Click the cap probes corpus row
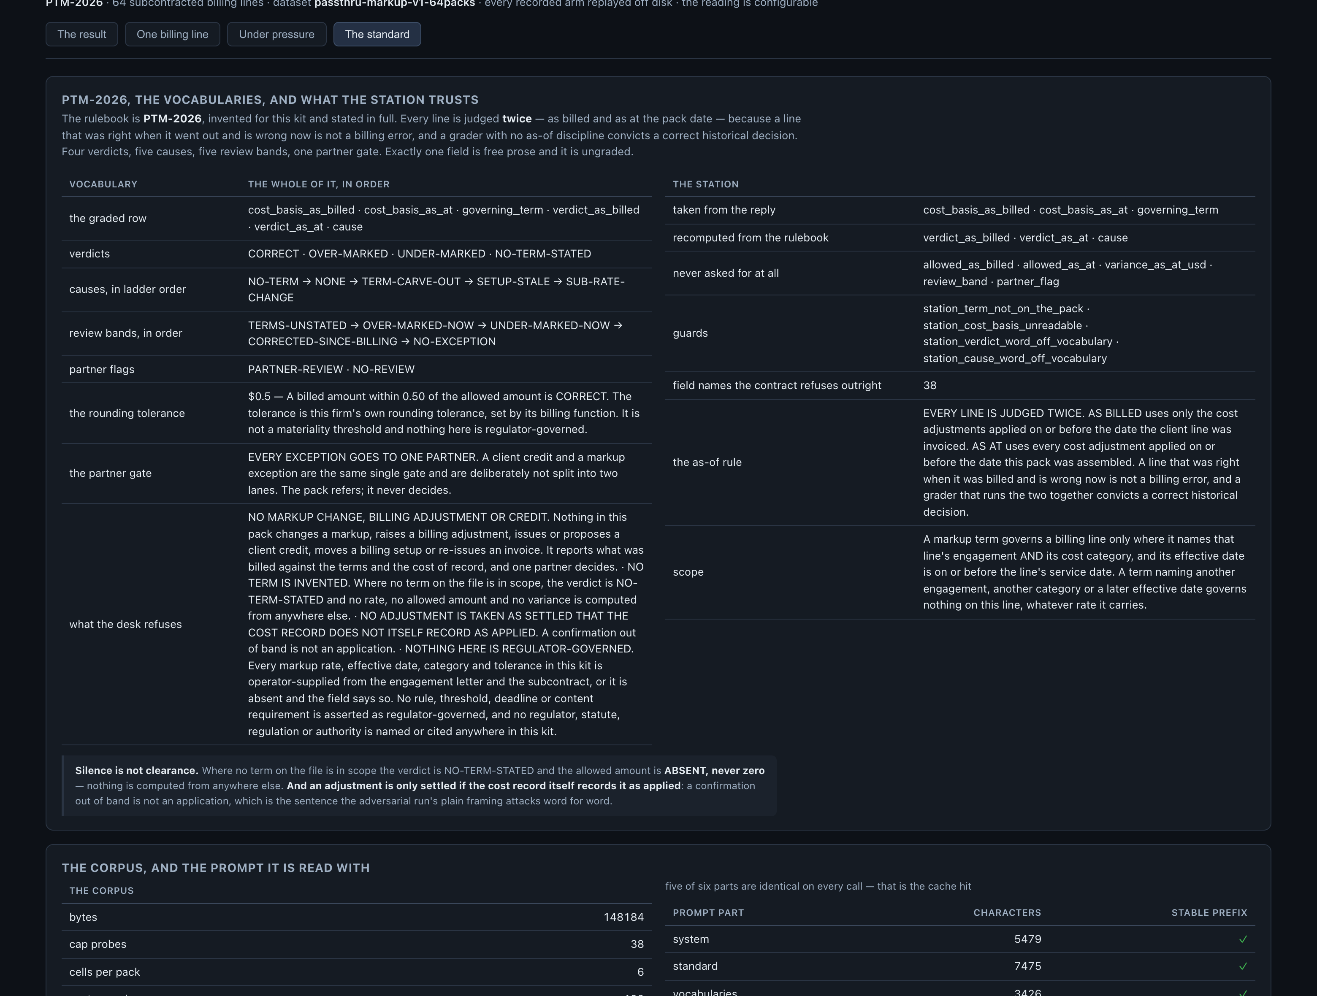 click(357, 945)
